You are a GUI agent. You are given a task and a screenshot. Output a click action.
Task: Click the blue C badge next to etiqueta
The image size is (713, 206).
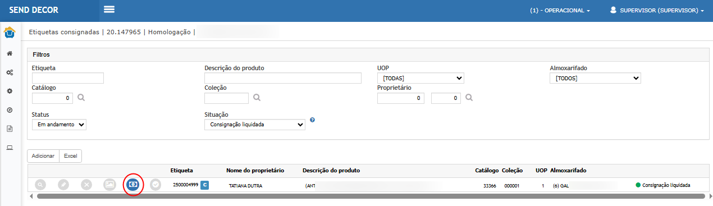[204, 185]
